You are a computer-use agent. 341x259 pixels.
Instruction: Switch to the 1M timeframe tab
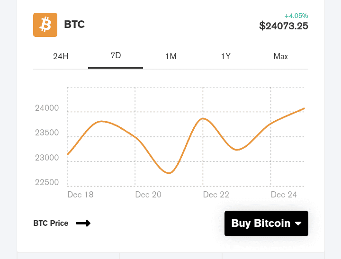[170, 56]
